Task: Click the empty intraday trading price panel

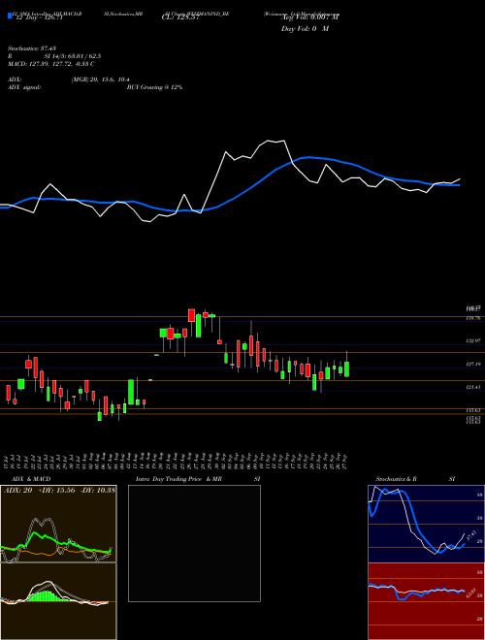Action: click(194, 543)
